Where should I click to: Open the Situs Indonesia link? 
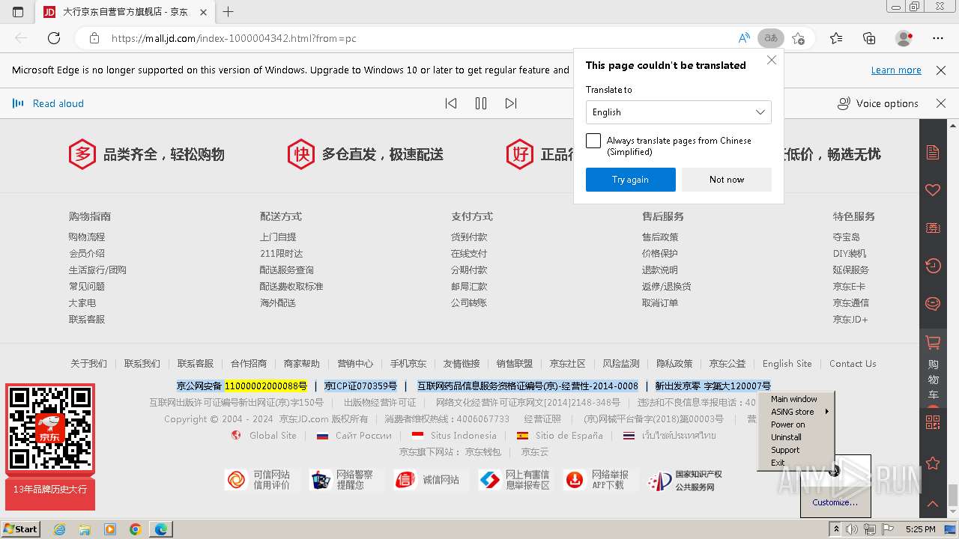tap(463, 436)
